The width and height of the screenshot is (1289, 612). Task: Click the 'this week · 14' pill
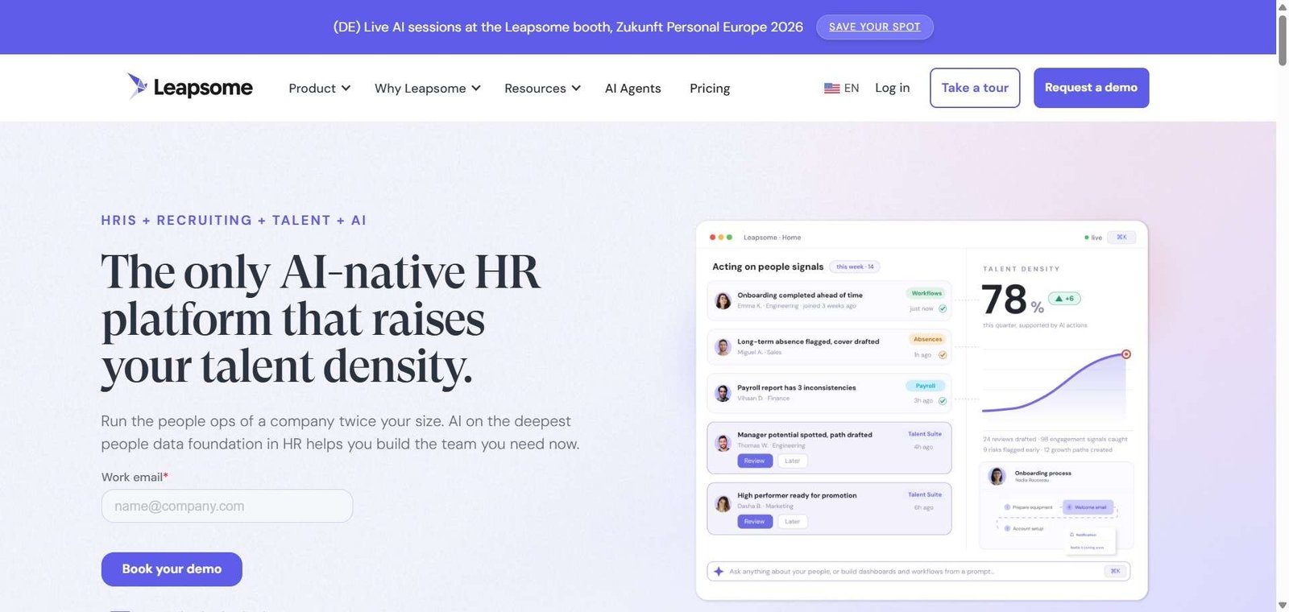coord(855,267)
